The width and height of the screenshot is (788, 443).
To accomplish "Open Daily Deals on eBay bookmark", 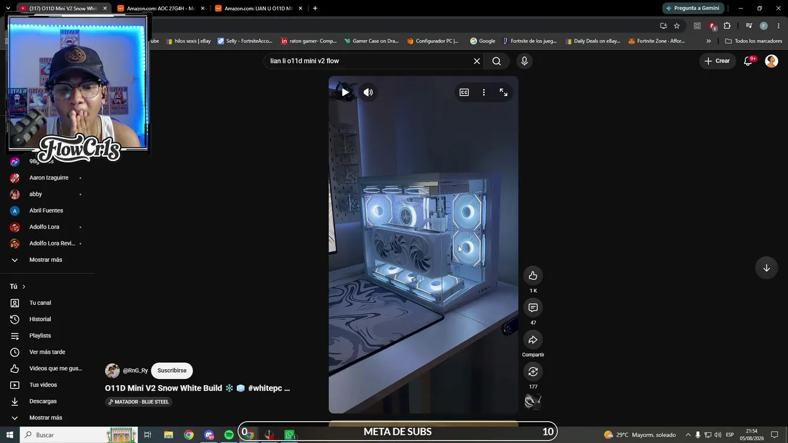I will click(592, 41).
